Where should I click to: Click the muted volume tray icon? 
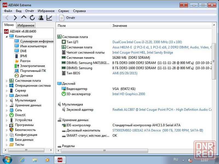click(190, 160)
